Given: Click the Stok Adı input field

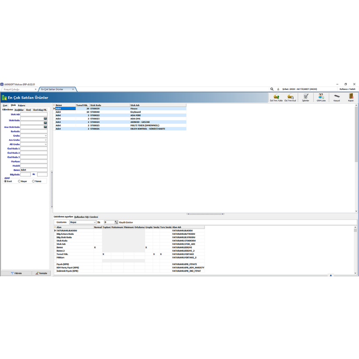Looking at the screenshot, I should 34,115.
